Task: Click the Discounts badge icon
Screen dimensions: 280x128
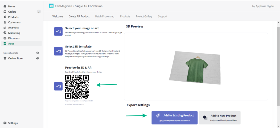Action: coord(5,38)
